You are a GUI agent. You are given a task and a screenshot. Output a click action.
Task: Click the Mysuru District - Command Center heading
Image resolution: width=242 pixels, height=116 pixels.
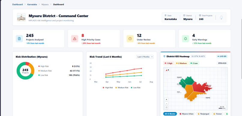59,16
